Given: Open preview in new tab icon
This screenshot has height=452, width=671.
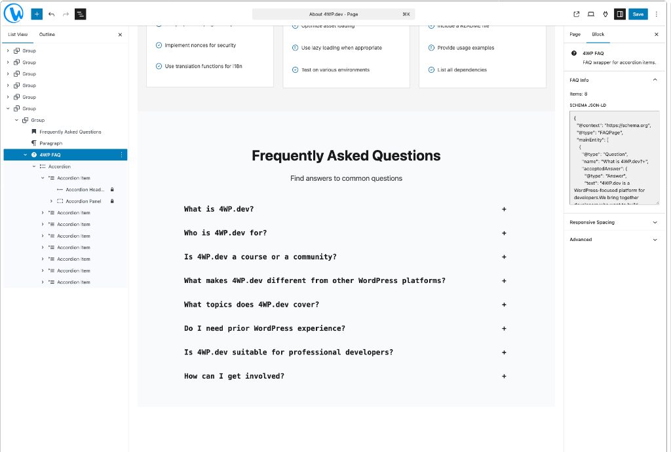Looking at the screenshot, I should (576, 14).
